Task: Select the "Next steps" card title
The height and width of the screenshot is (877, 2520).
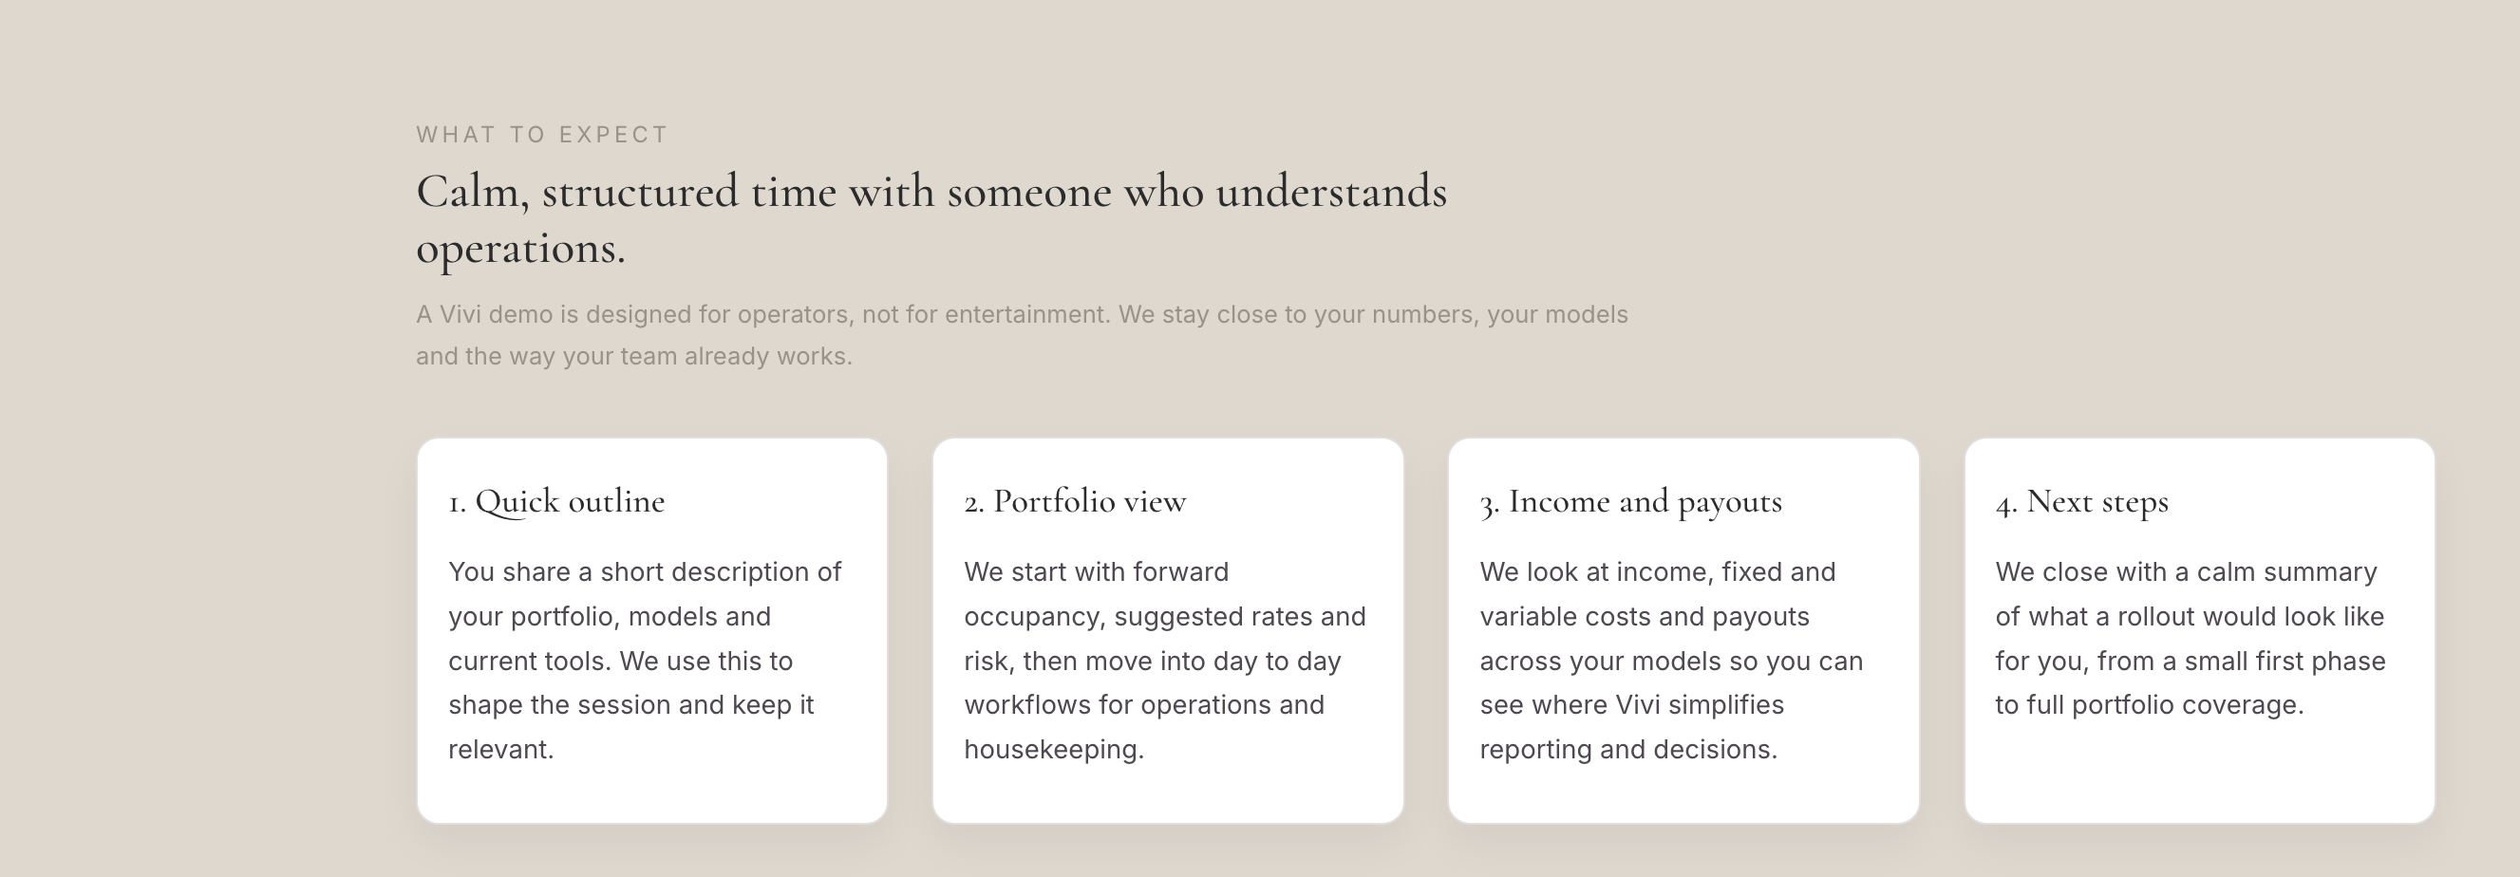Action: 2097,501
